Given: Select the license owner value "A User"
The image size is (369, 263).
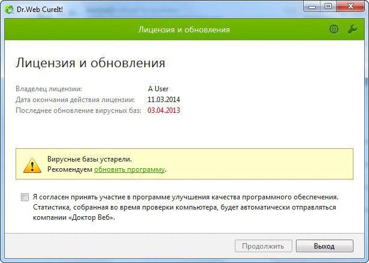Looking at the screenshot, I should pyautogui.click(x=158, y=89).
